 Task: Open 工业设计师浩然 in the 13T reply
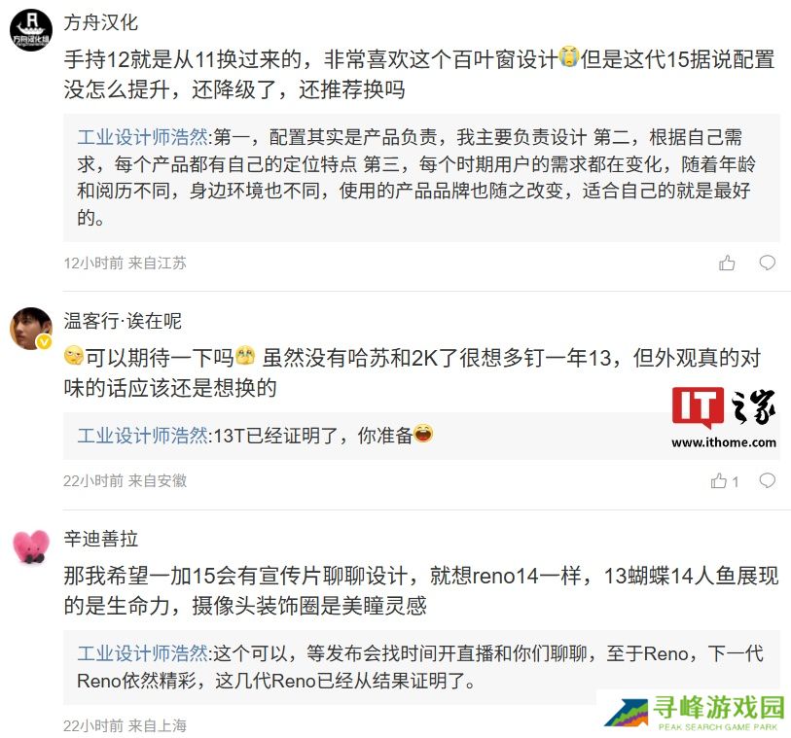[x=143, y=436]
